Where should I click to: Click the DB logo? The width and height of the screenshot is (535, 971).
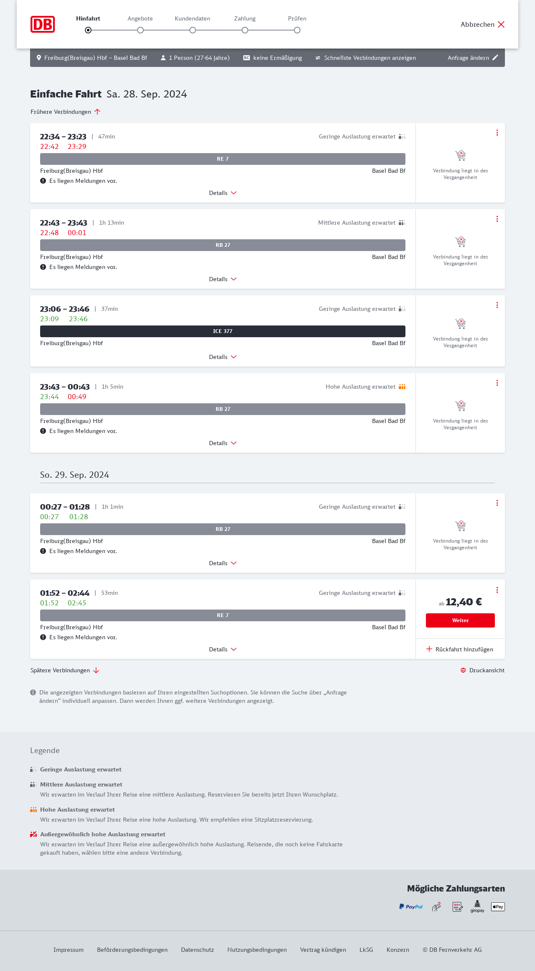(x=43, y=24)
